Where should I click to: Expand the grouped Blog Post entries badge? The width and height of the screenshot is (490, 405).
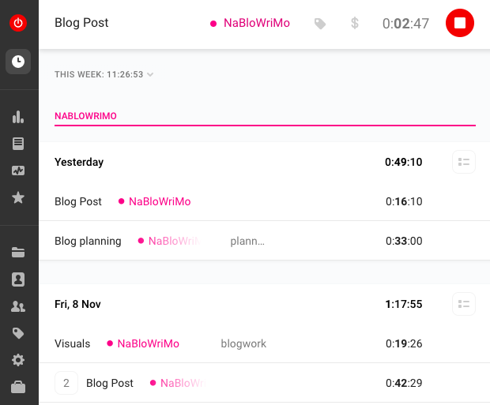click(66, 384)
